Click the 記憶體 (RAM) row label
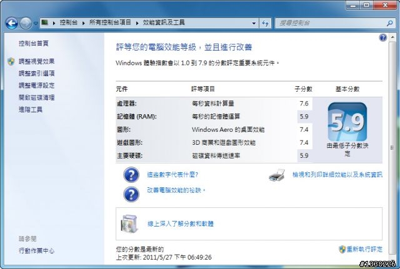The width and height of the screenshot is (400, 269). (137, 117)
